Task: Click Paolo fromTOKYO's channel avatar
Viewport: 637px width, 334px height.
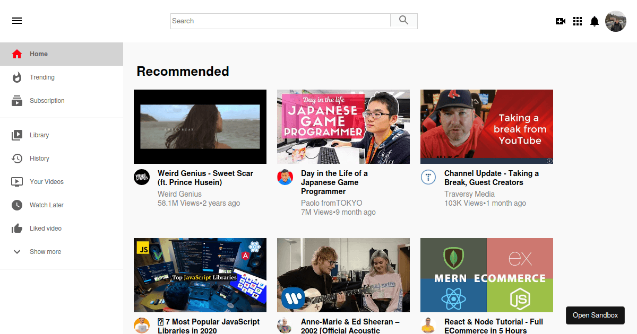Action: pos(285,177)
